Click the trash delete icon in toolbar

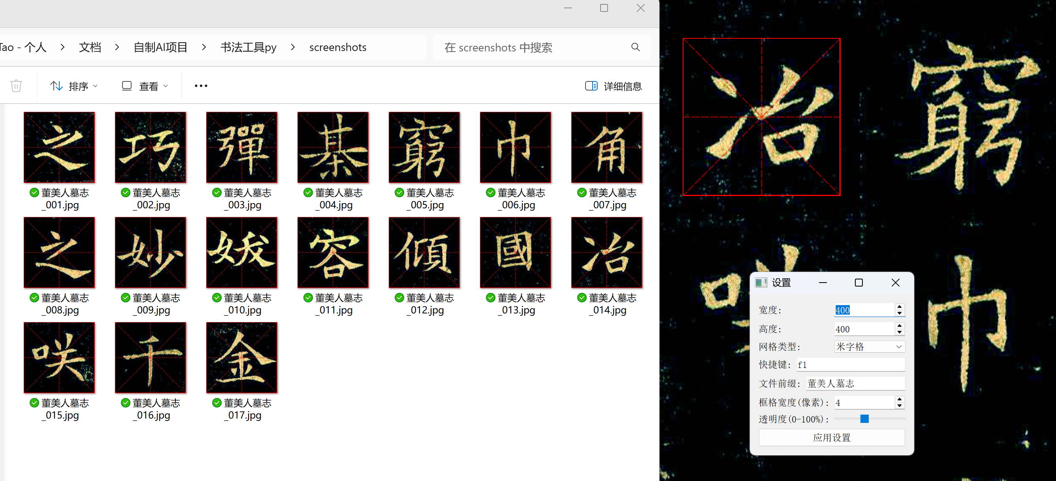tap(16, 86)
